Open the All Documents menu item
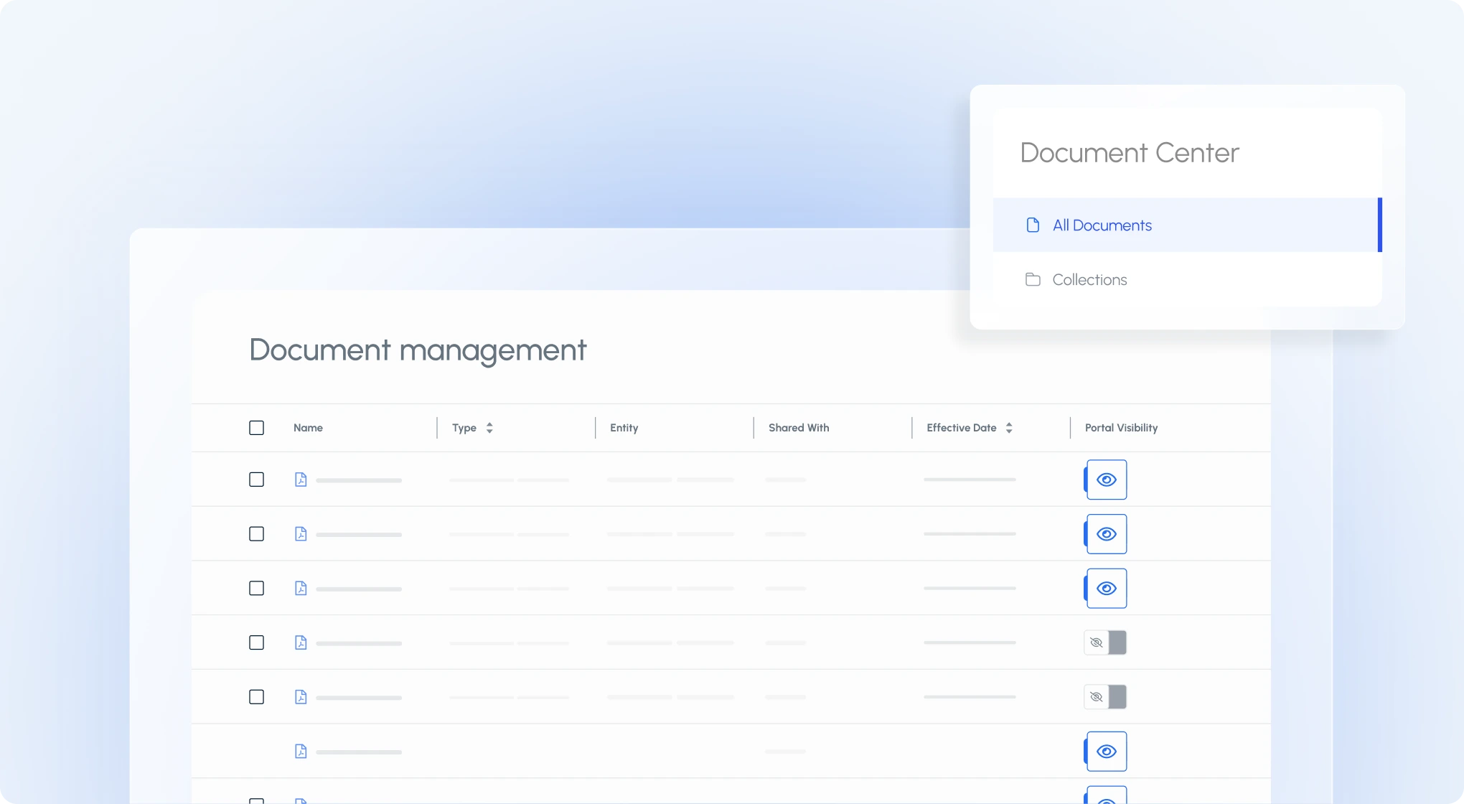 coord(1102,225)
